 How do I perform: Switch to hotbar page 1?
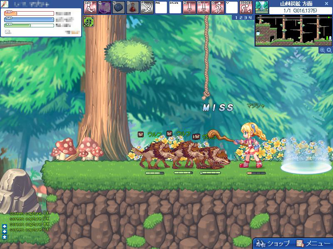click(x=236, y=17)
